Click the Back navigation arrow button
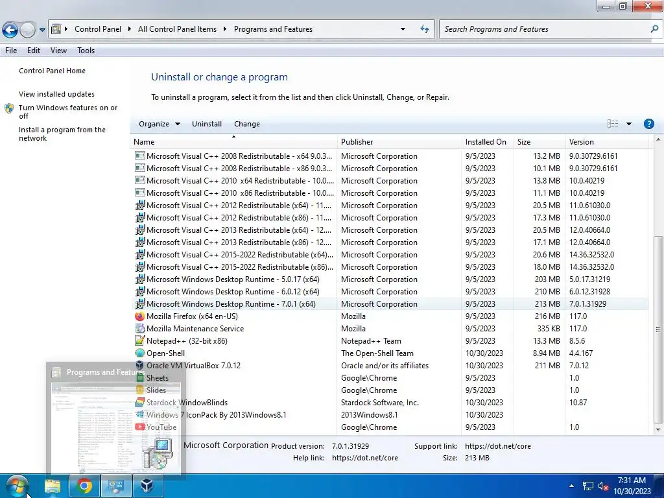Viewport: 664px width, 498px height. [10, 30]
